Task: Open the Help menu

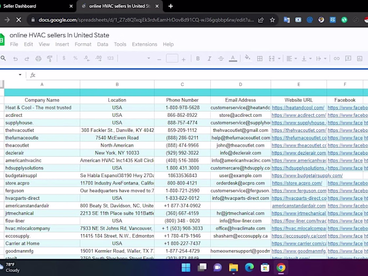Action: click(x=168, y=44)
